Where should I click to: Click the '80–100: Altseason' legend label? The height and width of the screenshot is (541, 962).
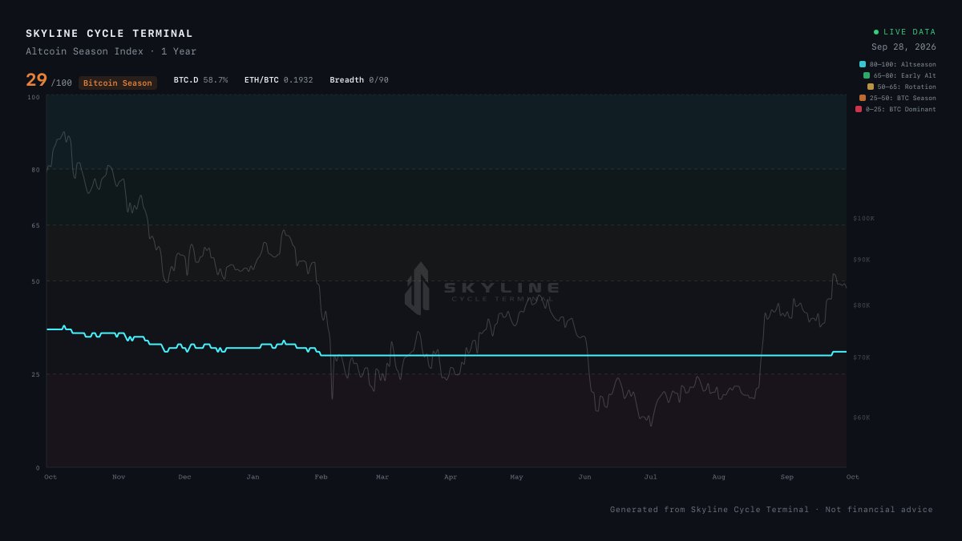pyautogui.click(x=903, y=64)
